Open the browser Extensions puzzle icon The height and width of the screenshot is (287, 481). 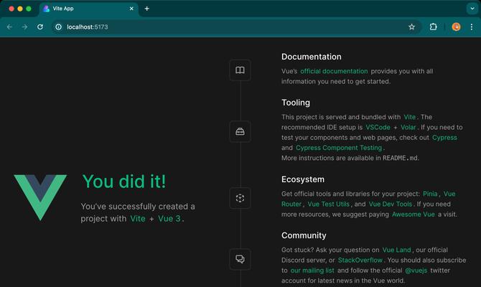point(433,27)
